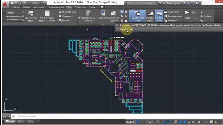Add a new layout with plus button
The height and width of the screenshot is (125, 223).
(38, 121)
